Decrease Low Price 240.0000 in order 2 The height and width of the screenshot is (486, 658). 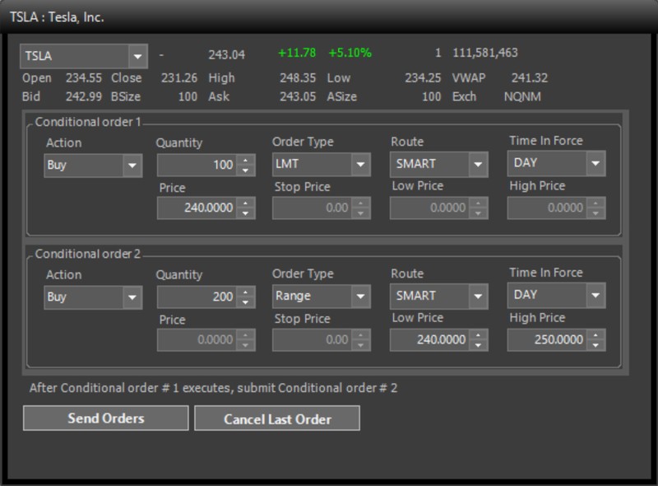[478, 345]
